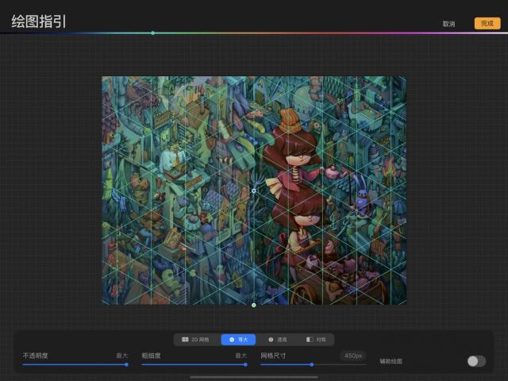Click the hue bar's teal color handle
Viewport: 508px width, 381px height.
pyautogui.click(x=152, y=33)
